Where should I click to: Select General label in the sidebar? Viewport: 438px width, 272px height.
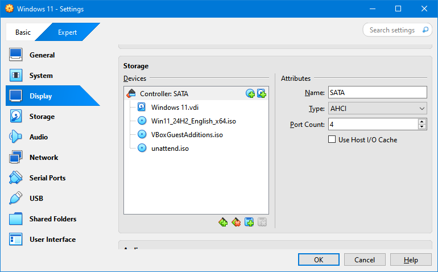42,55
